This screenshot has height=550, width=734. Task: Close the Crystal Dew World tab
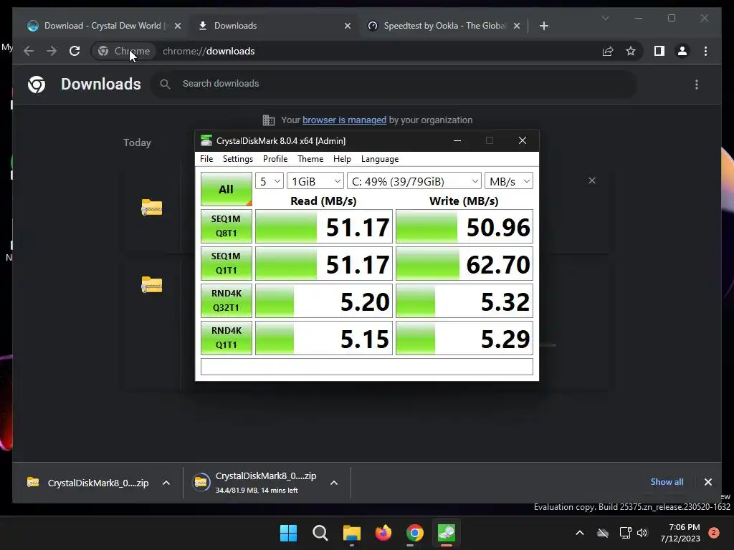click(x=178, y=26)
